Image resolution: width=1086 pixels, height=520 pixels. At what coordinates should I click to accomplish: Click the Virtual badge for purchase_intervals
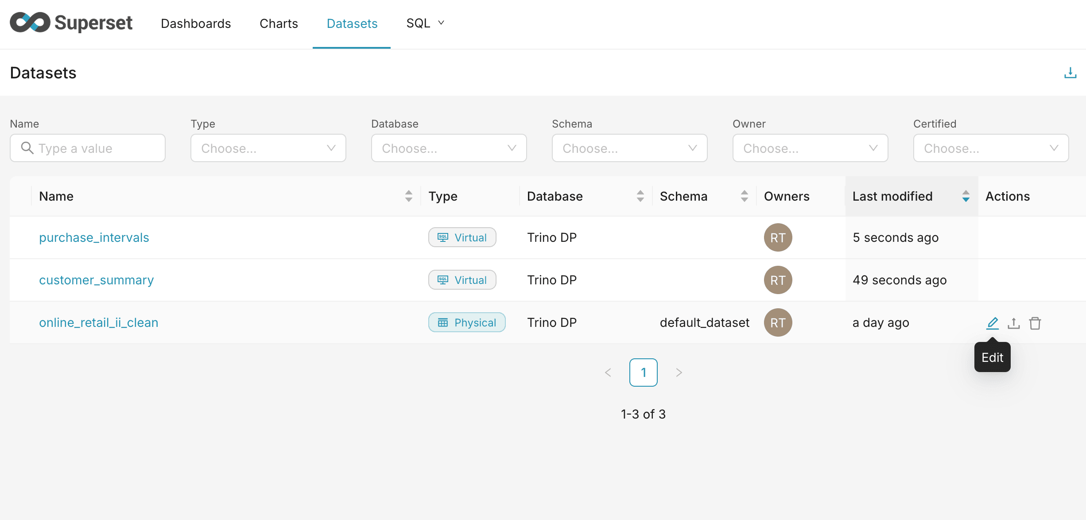462,237
